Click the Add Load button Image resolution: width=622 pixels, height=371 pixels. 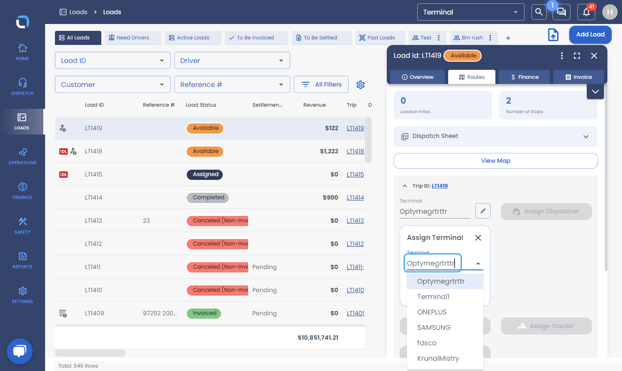tap(590, 35)
